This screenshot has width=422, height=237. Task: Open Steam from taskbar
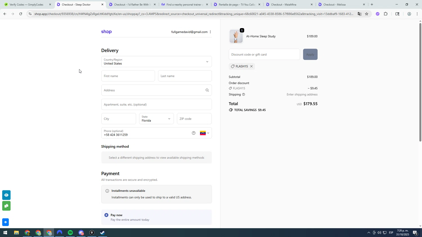point(103,233)
